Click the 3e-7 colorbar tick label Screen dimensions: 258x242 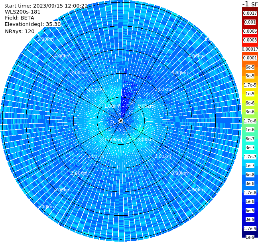[x=250, y=148]
